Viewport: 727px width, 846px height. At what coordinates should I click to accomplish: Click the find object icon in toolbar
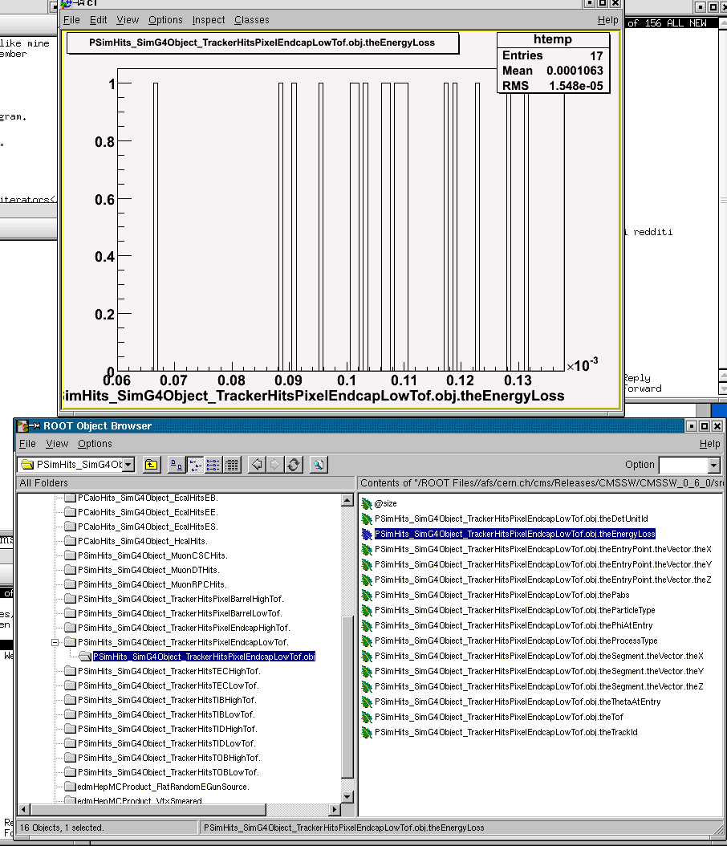pos(319,465)
